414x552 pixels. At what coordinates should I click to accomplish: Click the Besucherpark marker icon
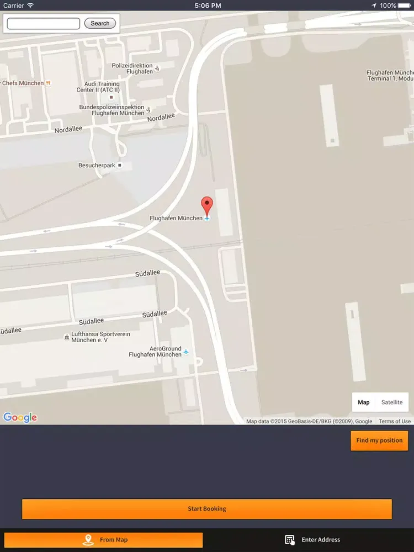click(120, 164)
